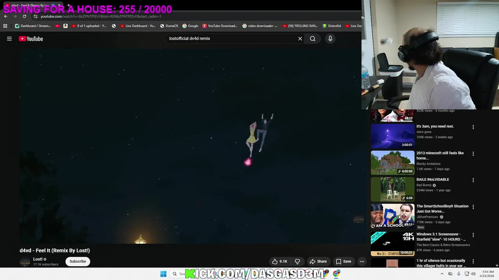Open DistroKid bookmark
The width and height of the screenshot is (499, 280).
pos(332,26)
